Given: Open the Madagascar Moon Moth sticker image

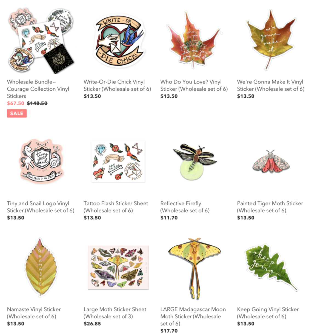Looking at the screenshot, I should coord(194,268).
